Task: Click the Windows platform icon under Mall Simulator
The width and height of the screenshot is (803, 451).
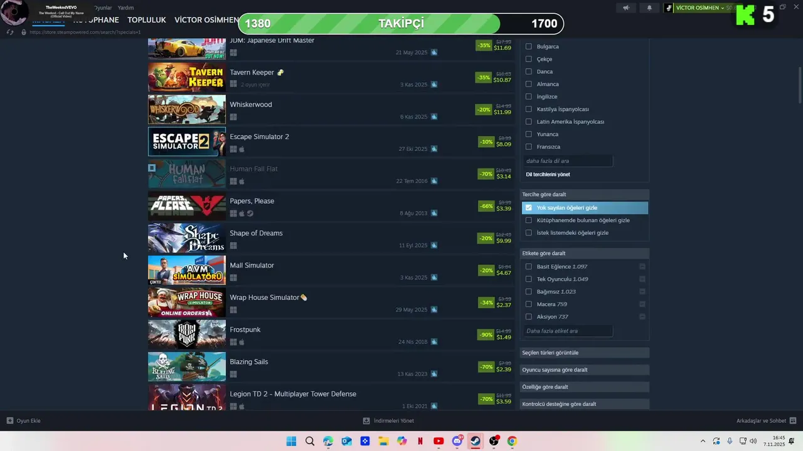Action: pyautogui.click(x=233, y=277)
